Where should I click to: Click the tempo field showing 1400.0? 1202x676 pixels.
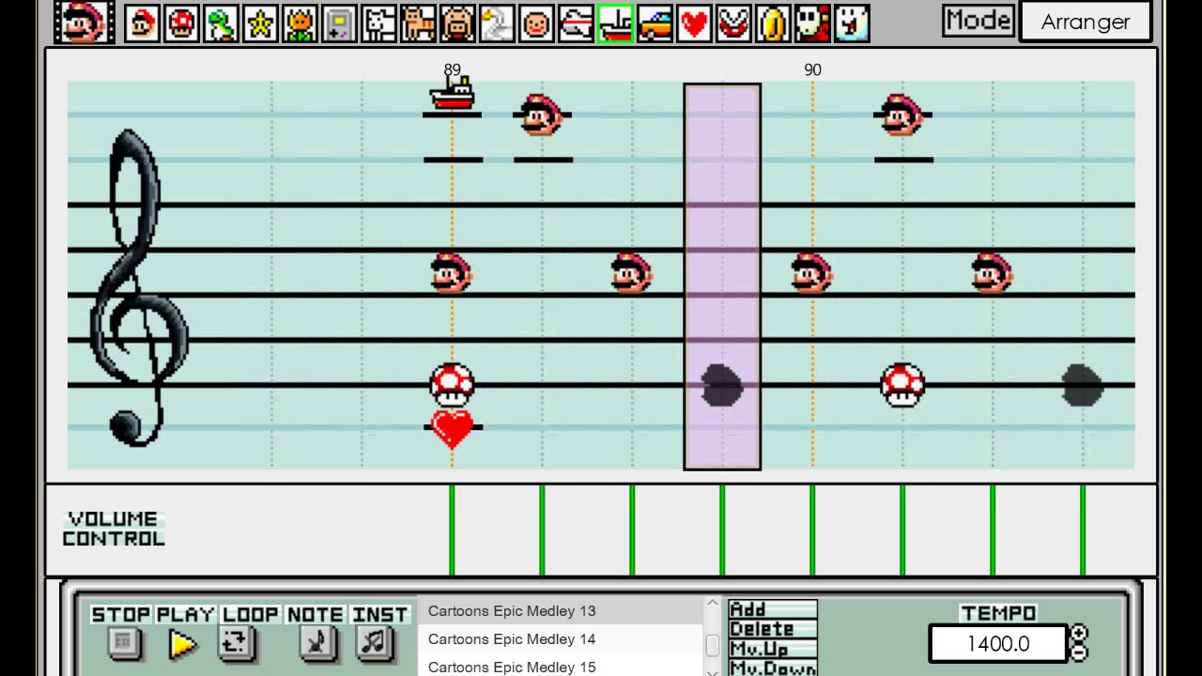click(x=998, y=644)
